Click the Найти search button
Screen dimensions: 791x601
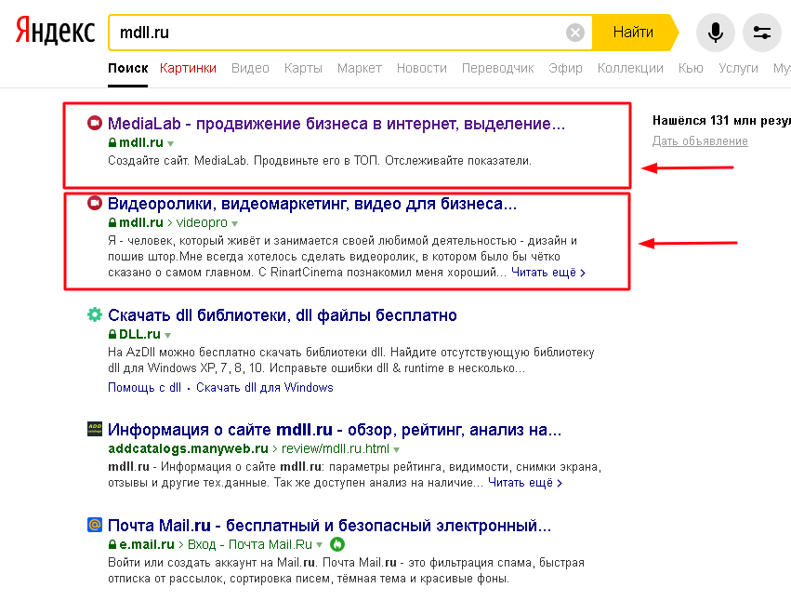634,33
